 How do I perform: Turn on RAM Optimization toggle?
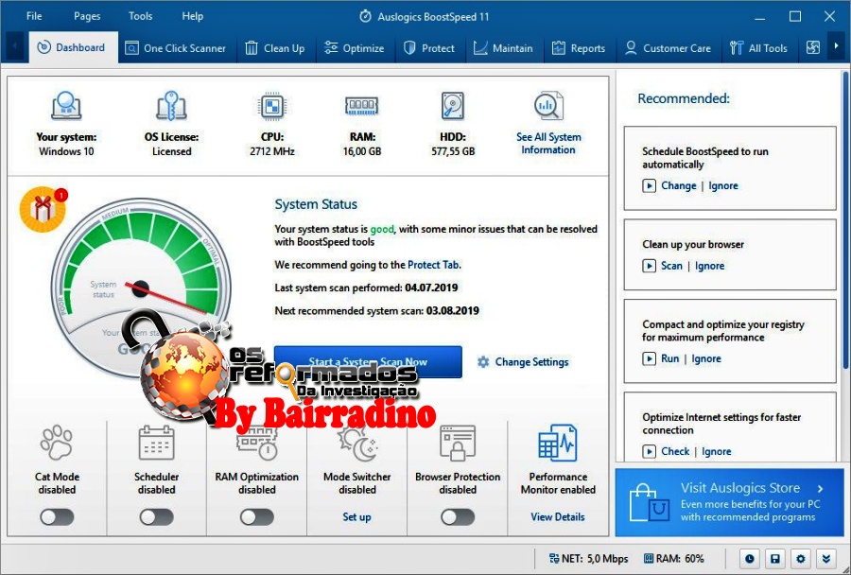point(257,517)
